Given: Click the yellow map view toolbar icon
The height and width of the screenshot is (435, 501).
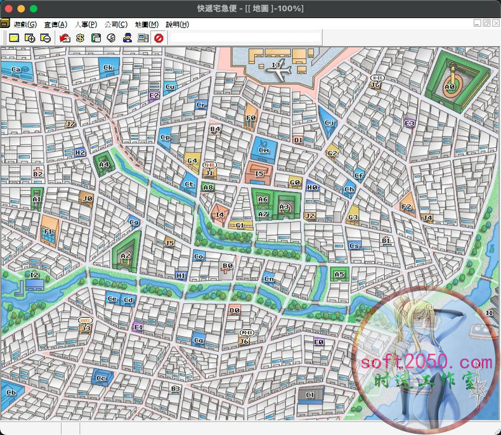Looking at the screenshot, I should (x=13, y=38).
